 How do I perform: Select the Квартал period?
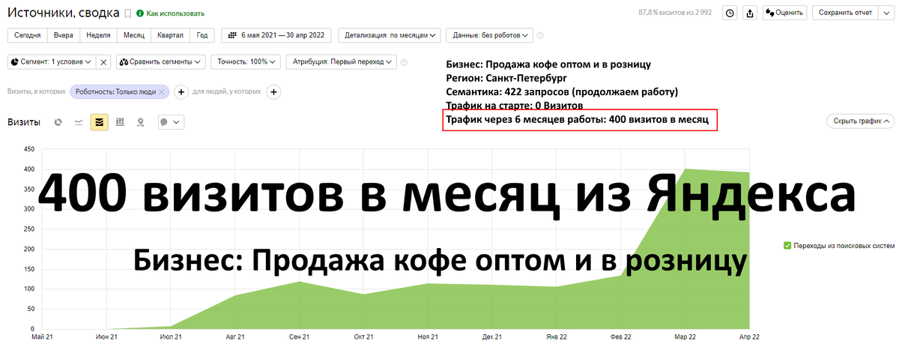[170, 35]
